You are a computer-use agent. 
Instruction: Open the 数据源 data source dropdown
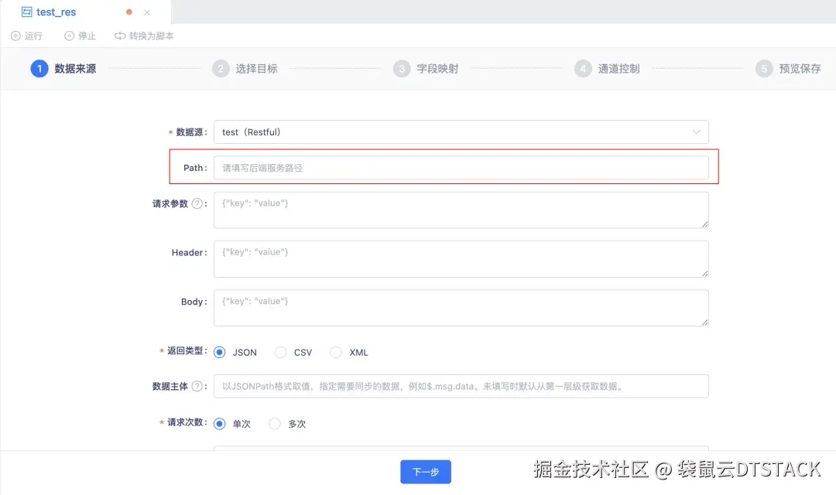pyautogui.click(x=461, y=131)
